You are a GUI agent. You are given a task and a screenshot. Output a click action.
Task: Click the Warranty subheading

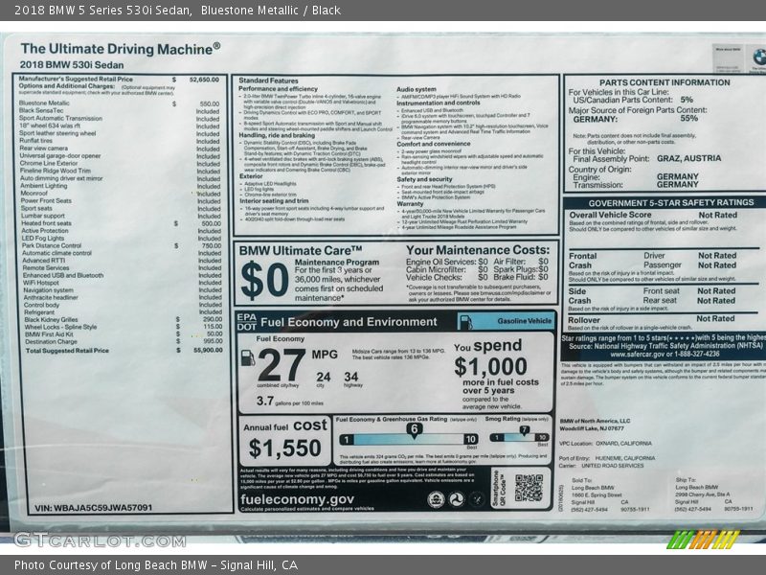[x=410, y=204]
